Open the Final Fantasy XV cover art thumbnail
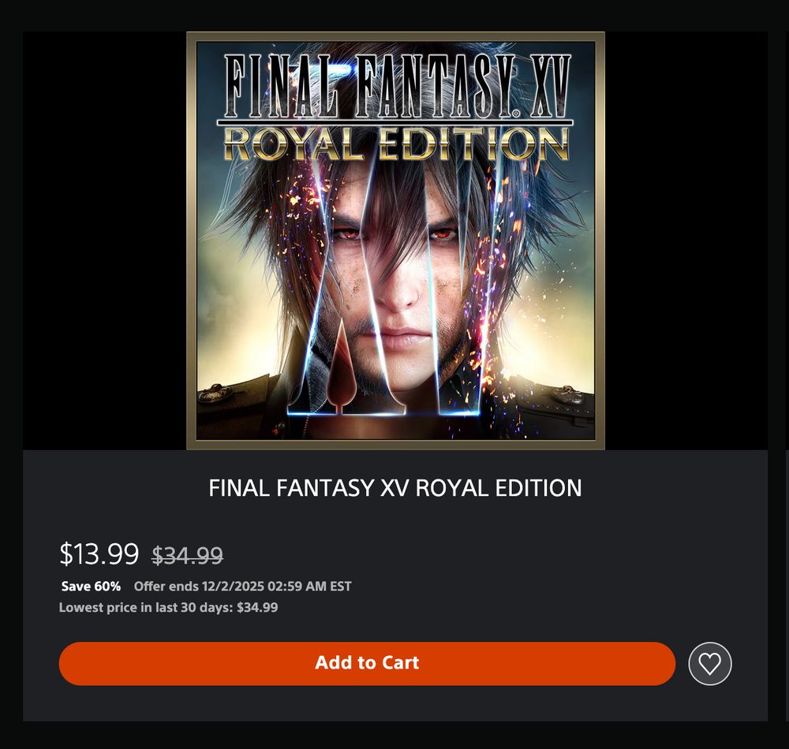This screenshot has height=749, width=789. [395, 240]
